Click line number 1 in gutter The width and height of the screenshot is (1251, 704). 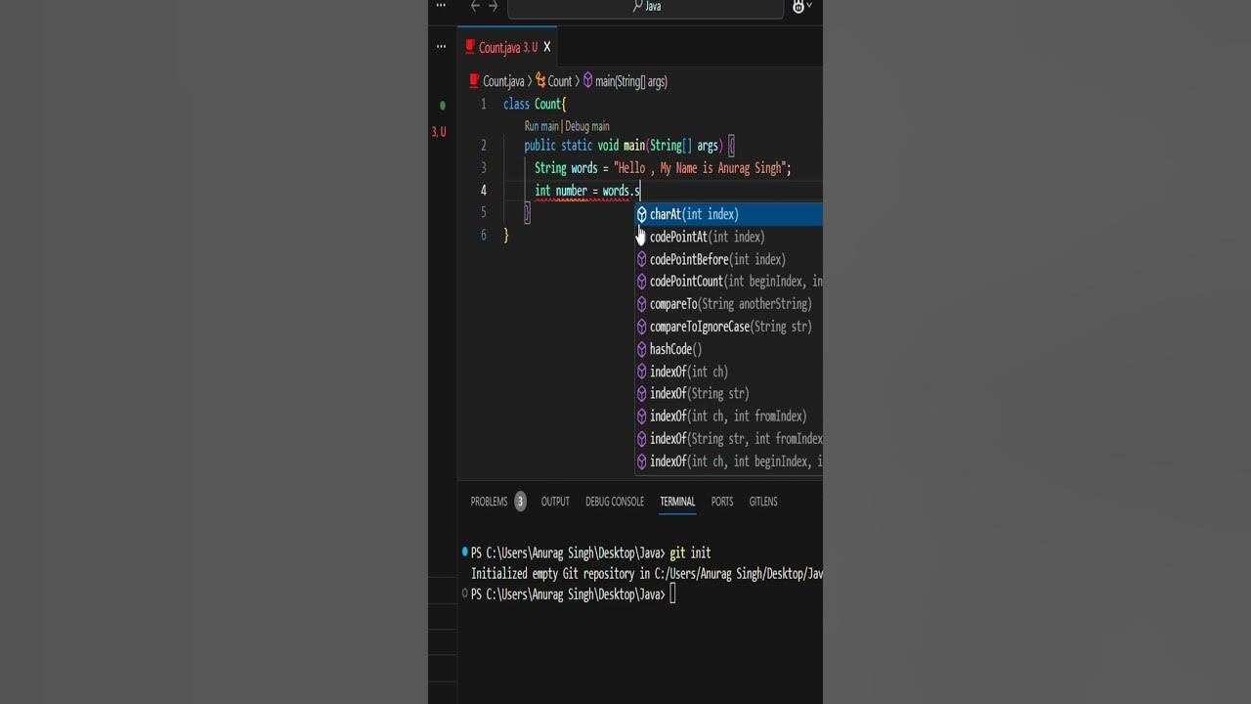pyautogui.click(x=483, y=104)
